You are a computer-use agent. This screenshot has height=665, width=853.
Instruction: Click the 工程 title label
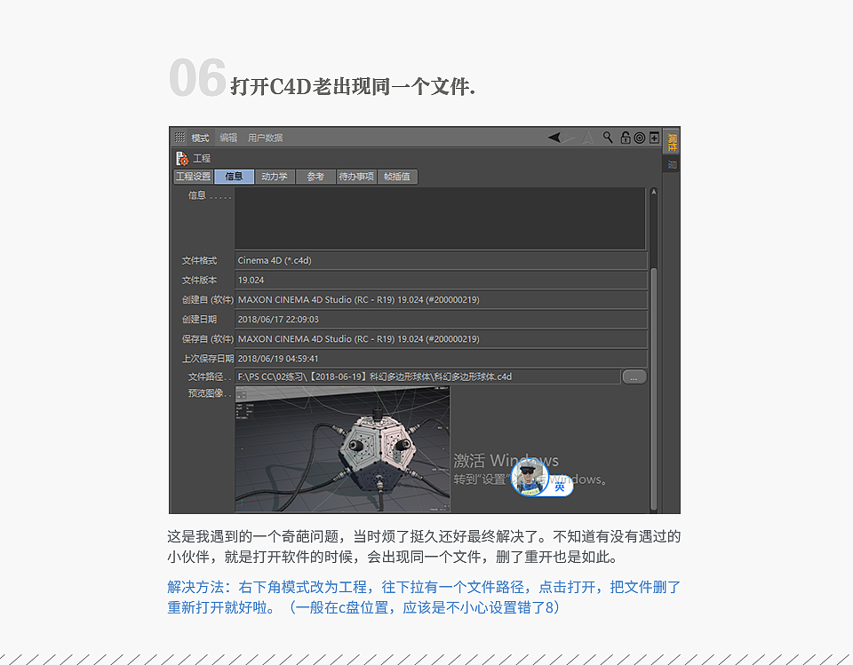pyautogui.click(x=202, y=158)
